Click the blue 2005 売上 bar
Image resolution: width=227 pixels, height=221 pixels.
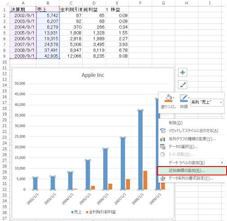[88, 175]
